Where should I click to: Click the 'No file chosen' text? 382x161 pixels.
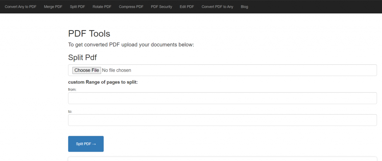(x=116, y=70)
